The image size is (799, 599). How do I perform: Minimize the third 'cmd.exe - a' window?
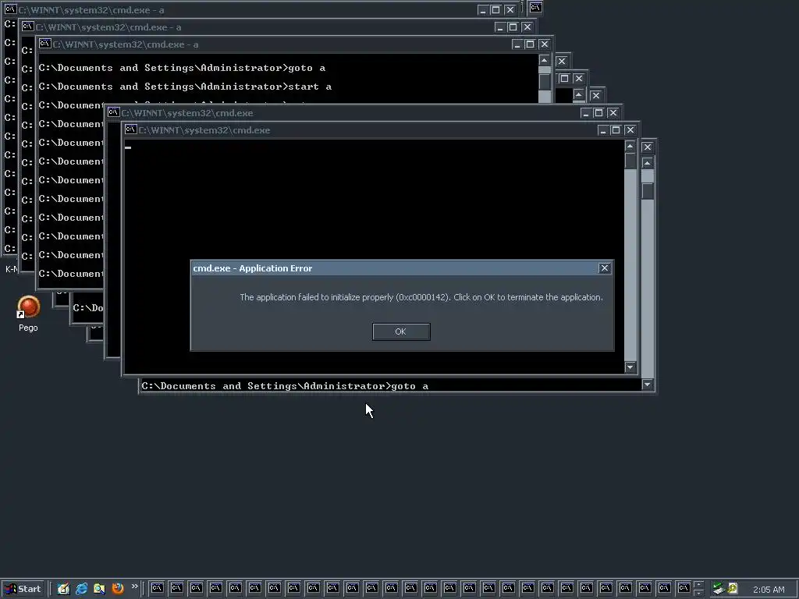[x=517, y=44]
